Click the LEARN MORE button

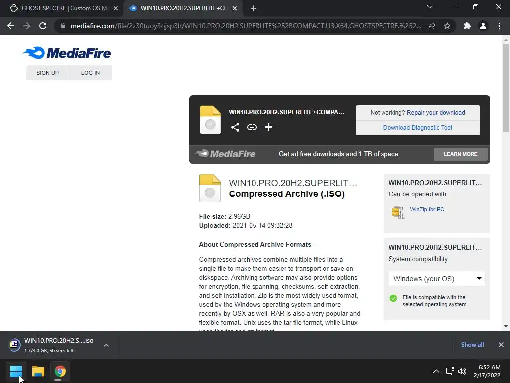tap(461, 154)
